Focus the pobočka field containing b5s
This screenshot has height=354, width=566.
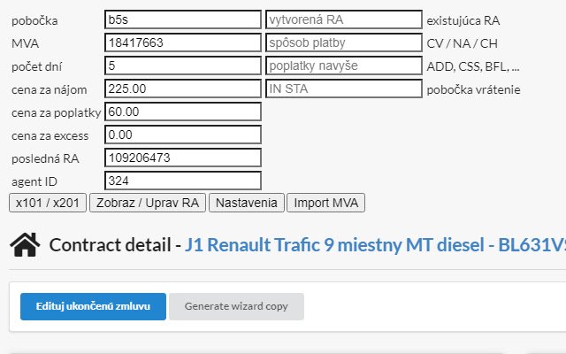click(183, 19)
